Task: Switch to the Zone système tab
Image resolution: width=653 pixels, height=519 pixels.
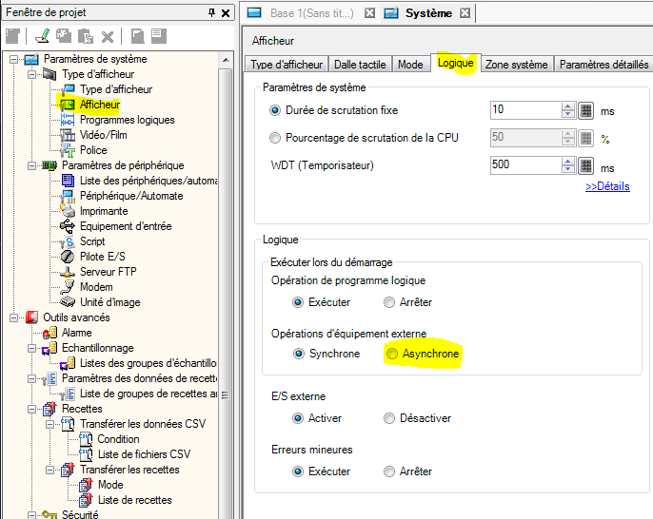Action: click(x=516, y=65)
